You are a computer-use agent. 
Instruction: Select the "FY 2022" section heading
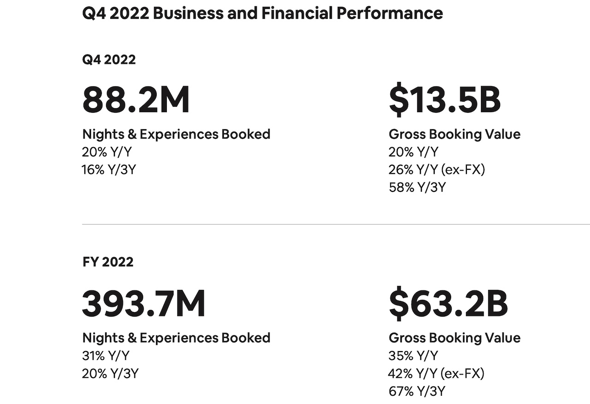click(x=108, y=262)
